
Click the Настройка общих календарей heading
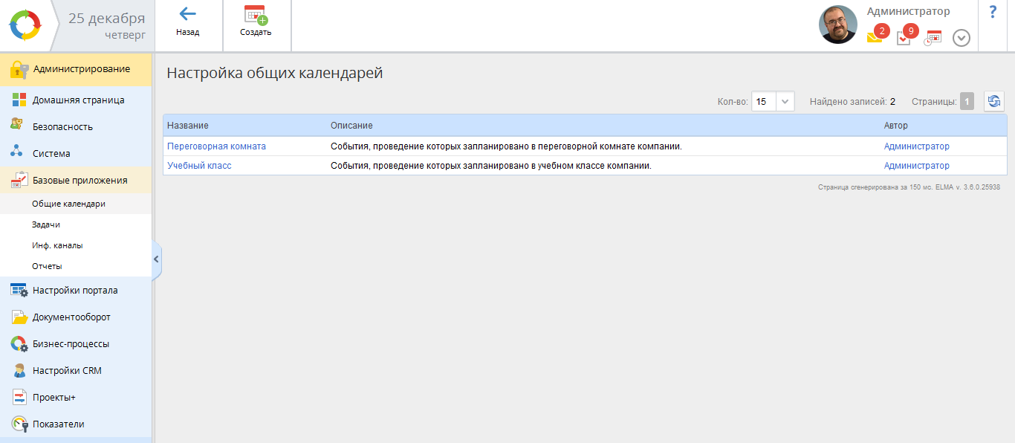(275, 73)
